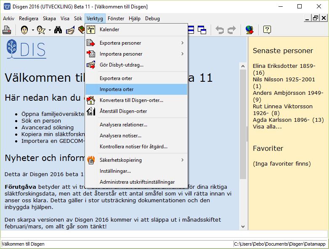Open Inställningar from the menu
329x249 pixels.
pyautogui.click(x=136, y=171)
